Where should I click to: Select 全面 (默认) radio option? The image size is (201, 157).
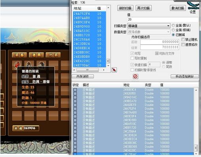pos(173,25)
